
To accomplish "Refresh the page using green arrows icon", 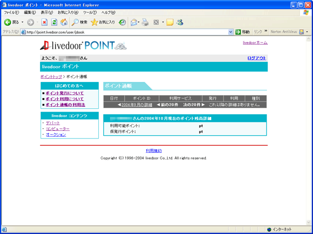I will click(x=54, y=22).
